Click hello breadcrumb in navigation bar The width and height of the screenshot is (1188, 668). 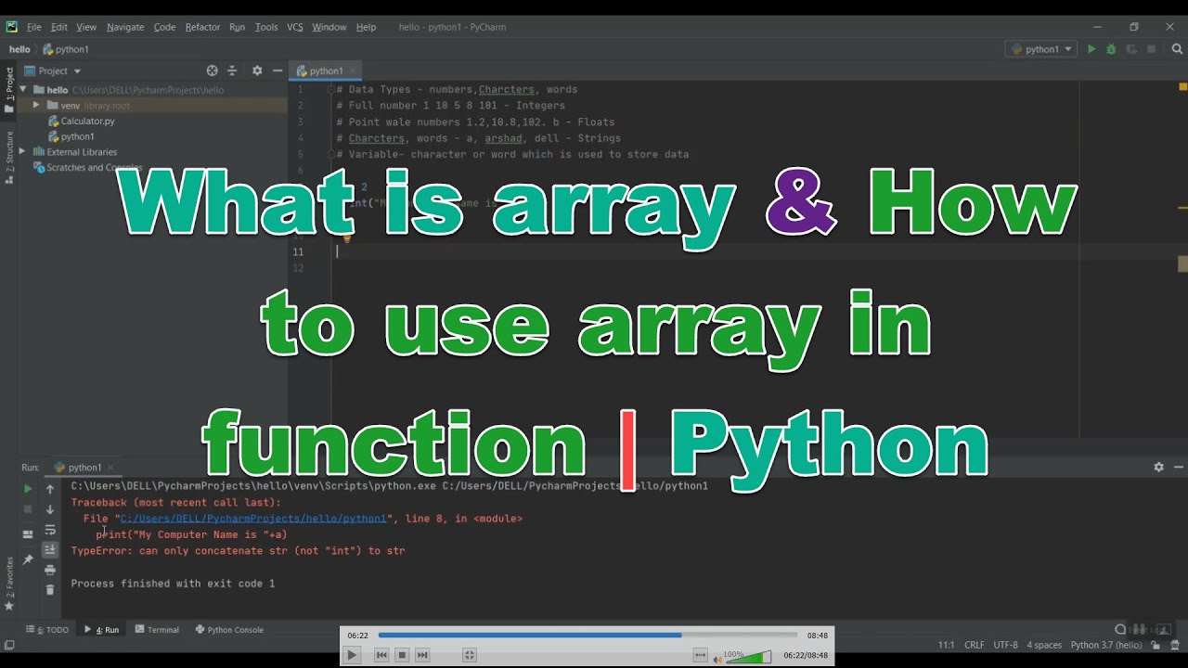tap(19, 49)
